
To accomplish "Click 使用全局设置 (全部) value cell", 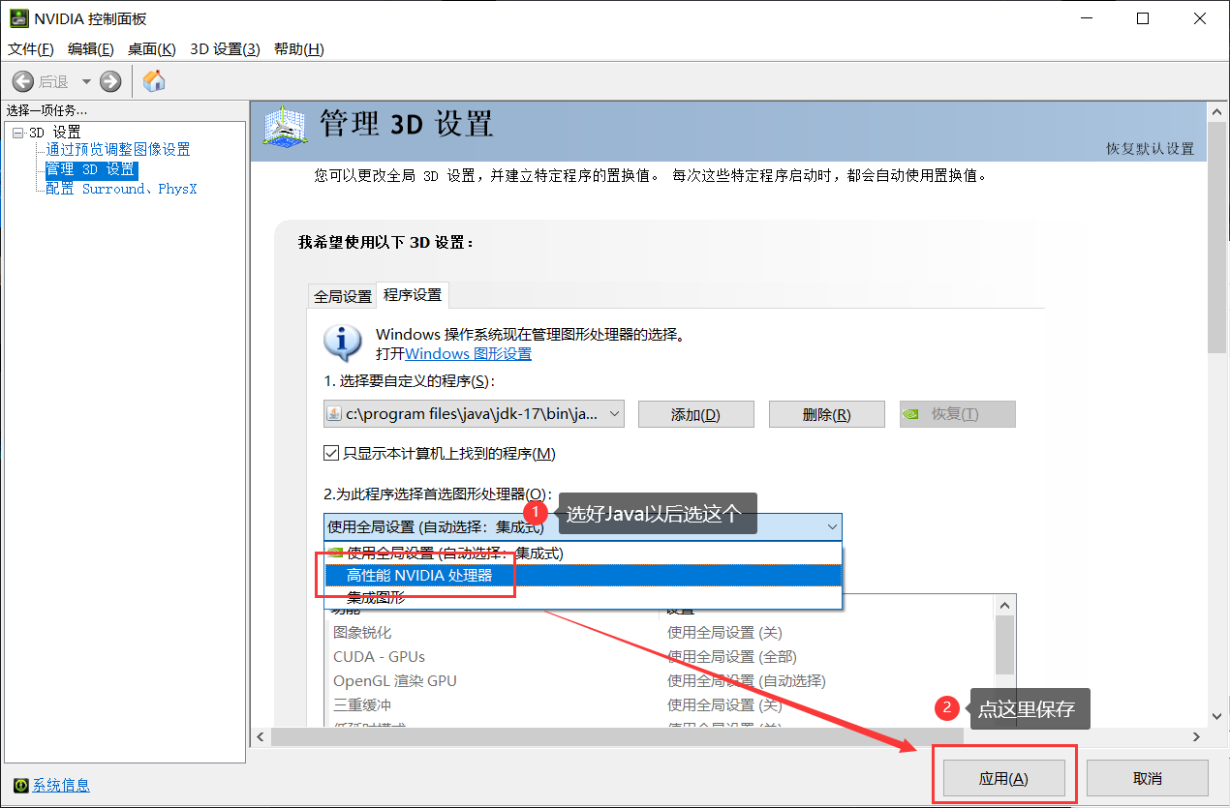I will [731, 656].
